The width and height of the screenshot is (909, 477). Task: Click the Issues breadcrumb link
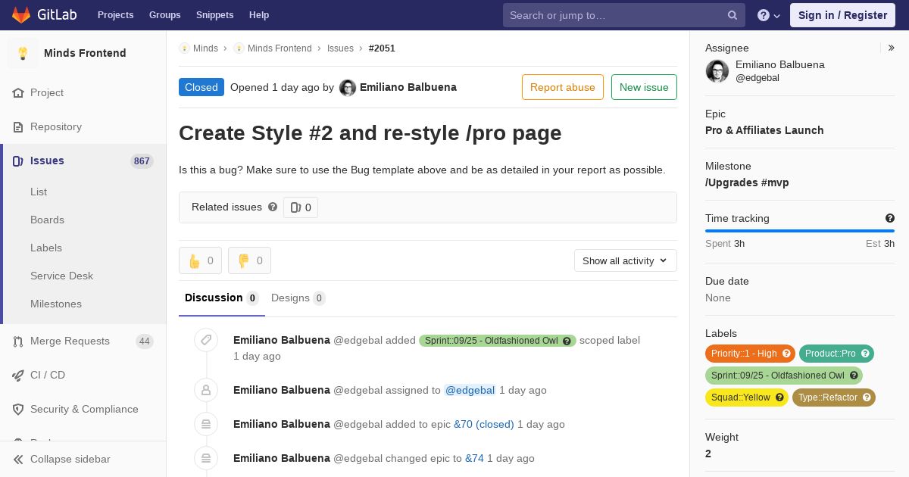point(340,48)
